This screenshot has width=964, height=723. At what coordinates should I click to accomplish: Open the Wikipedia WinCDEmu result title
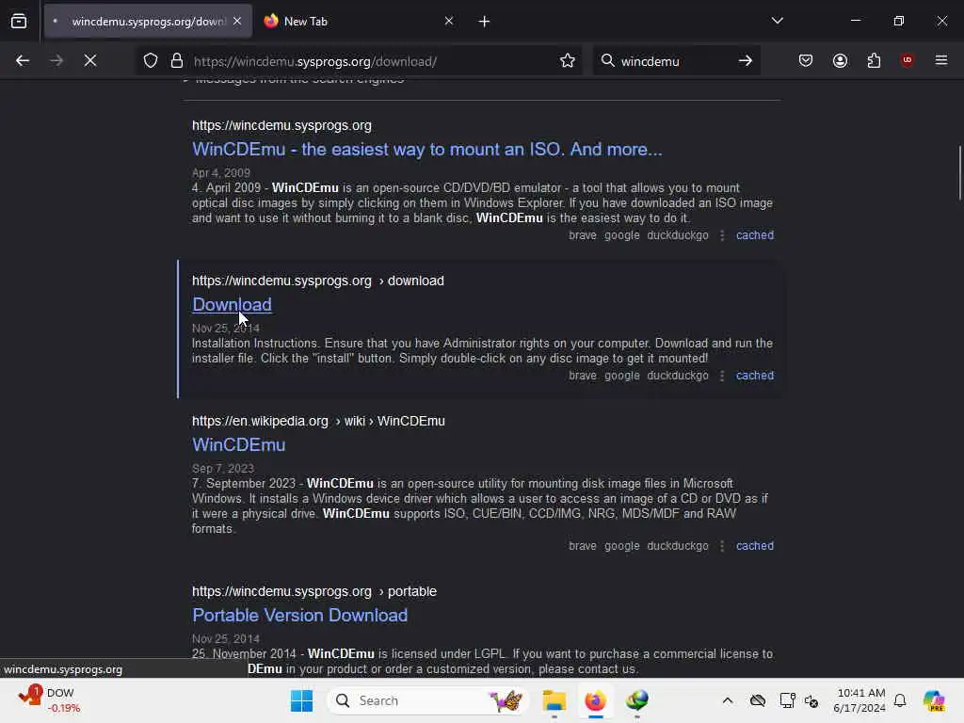point(238,444)
